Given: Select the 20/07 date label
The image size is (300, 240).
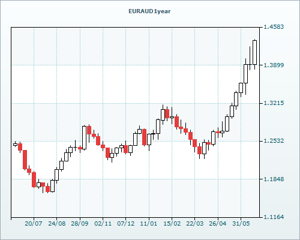Looking at the screenshot, I should tap(34, 223).
